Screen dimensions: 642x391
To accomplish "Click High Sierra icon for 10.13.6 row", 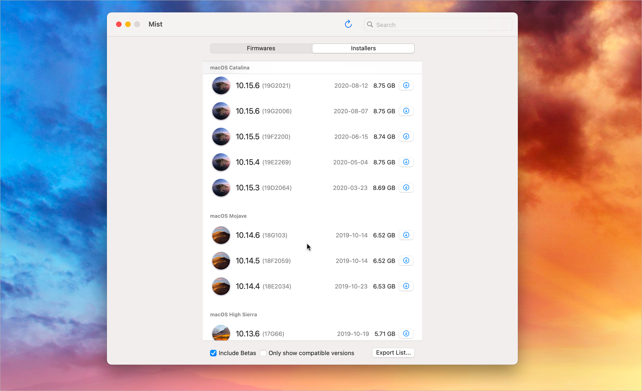I will [221, 333].
